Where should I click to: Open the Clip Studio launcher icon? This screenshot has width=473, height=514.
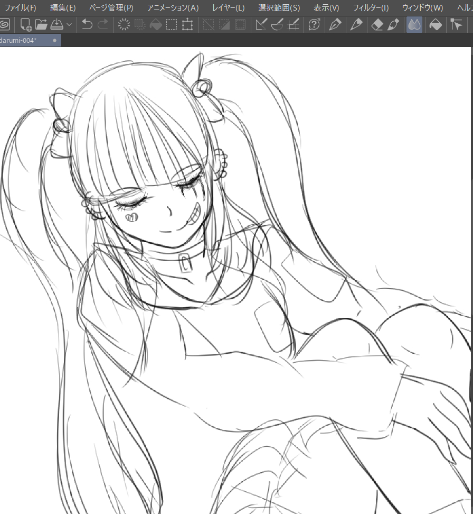[x=5, y=24]
